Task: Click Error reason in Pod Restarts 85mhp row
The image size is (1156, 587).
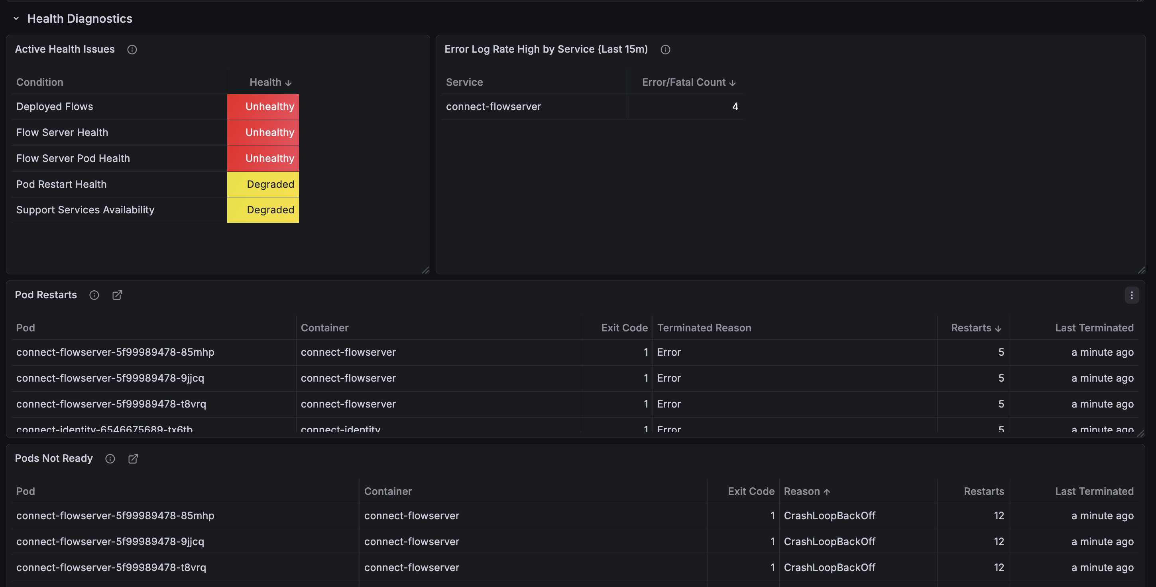Action: pos(669,352)
